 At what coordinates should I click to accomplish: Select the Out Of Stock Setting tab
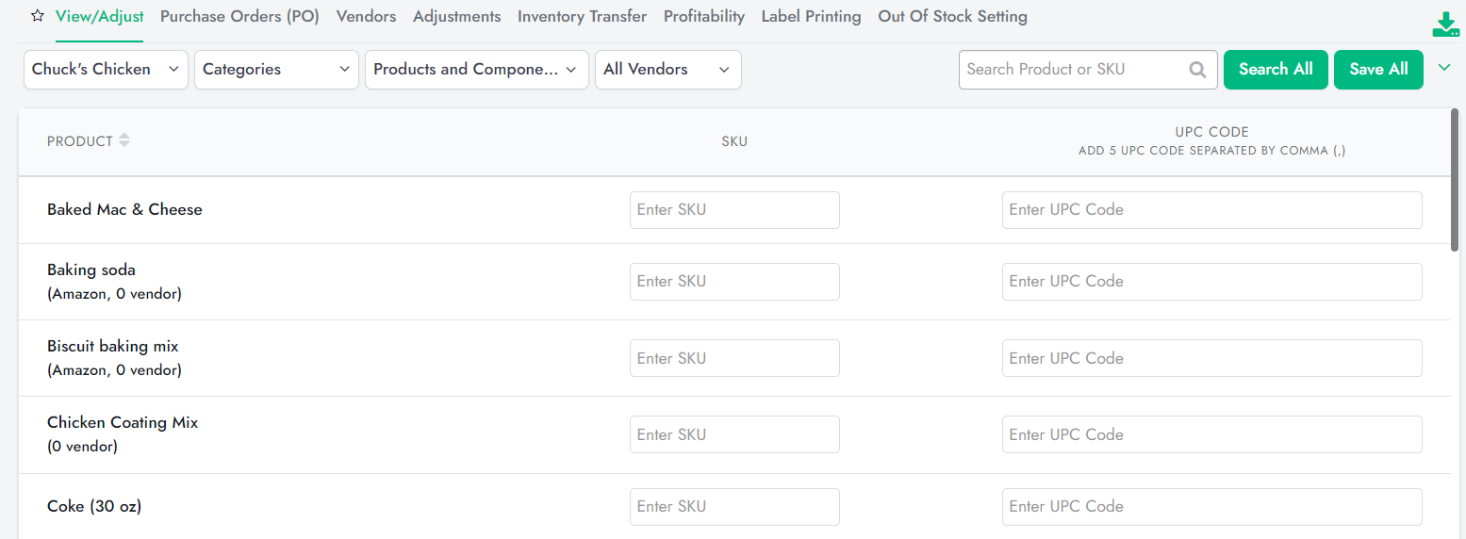click(x=952, y=16)
